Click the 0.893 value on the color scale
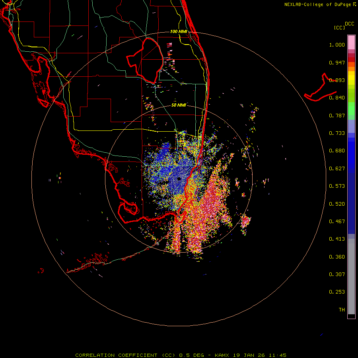 tap(337, 80)
